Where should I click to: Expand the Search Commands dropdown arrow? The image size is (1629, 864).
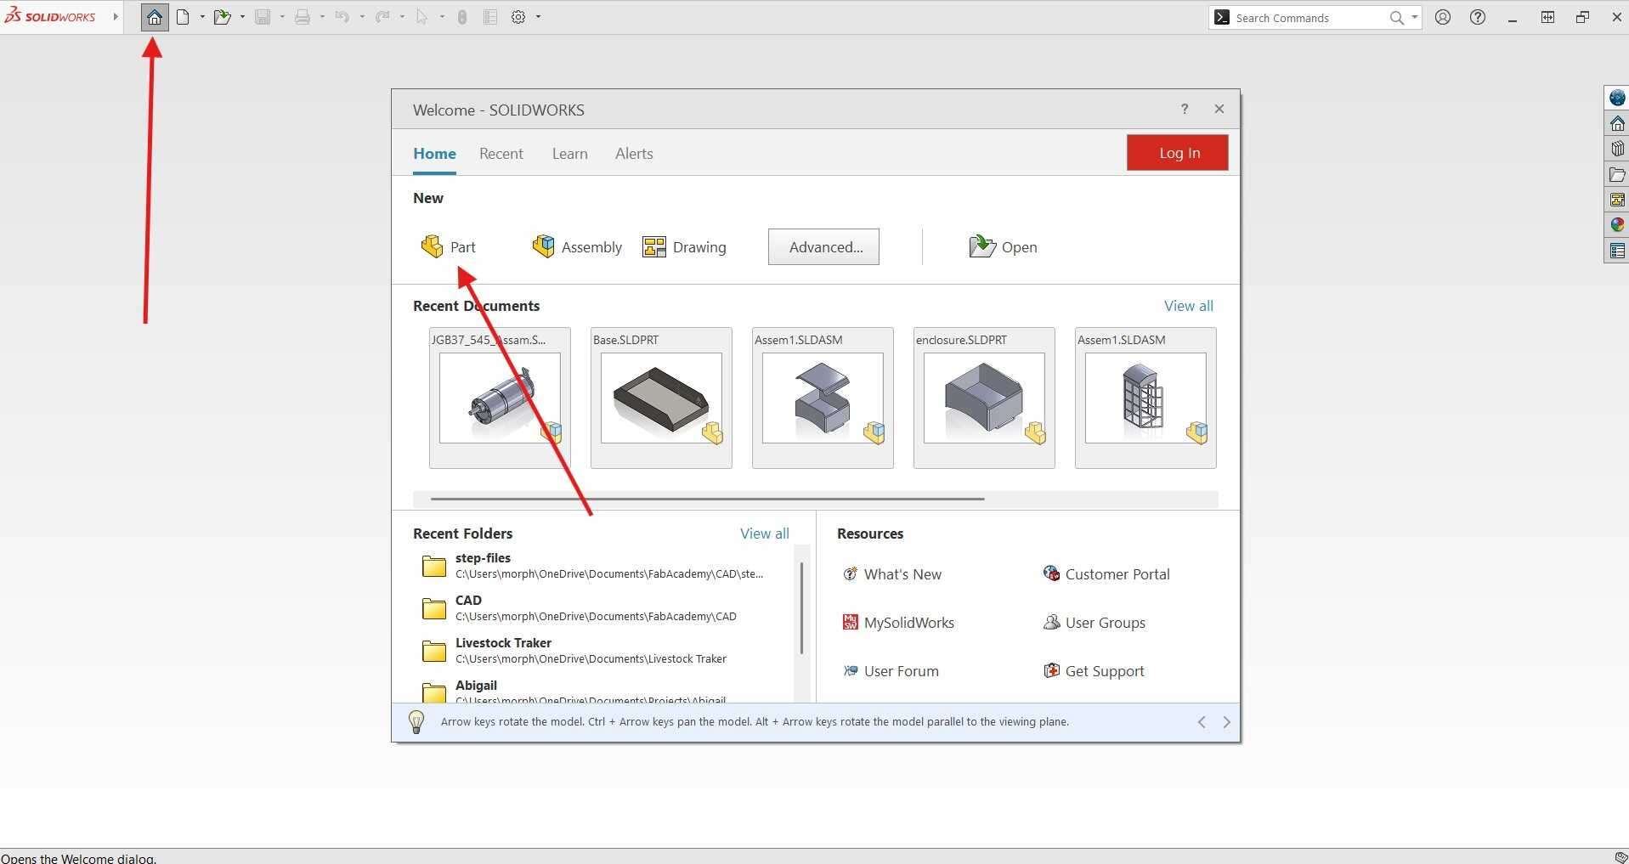(x=1414, y=17)
